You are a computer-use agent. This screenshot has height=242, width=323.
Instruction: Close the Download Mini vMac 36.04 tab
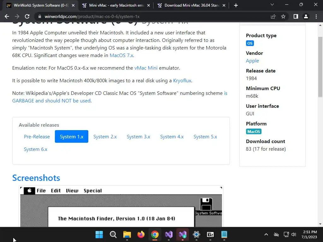click(x=224, y=5)
